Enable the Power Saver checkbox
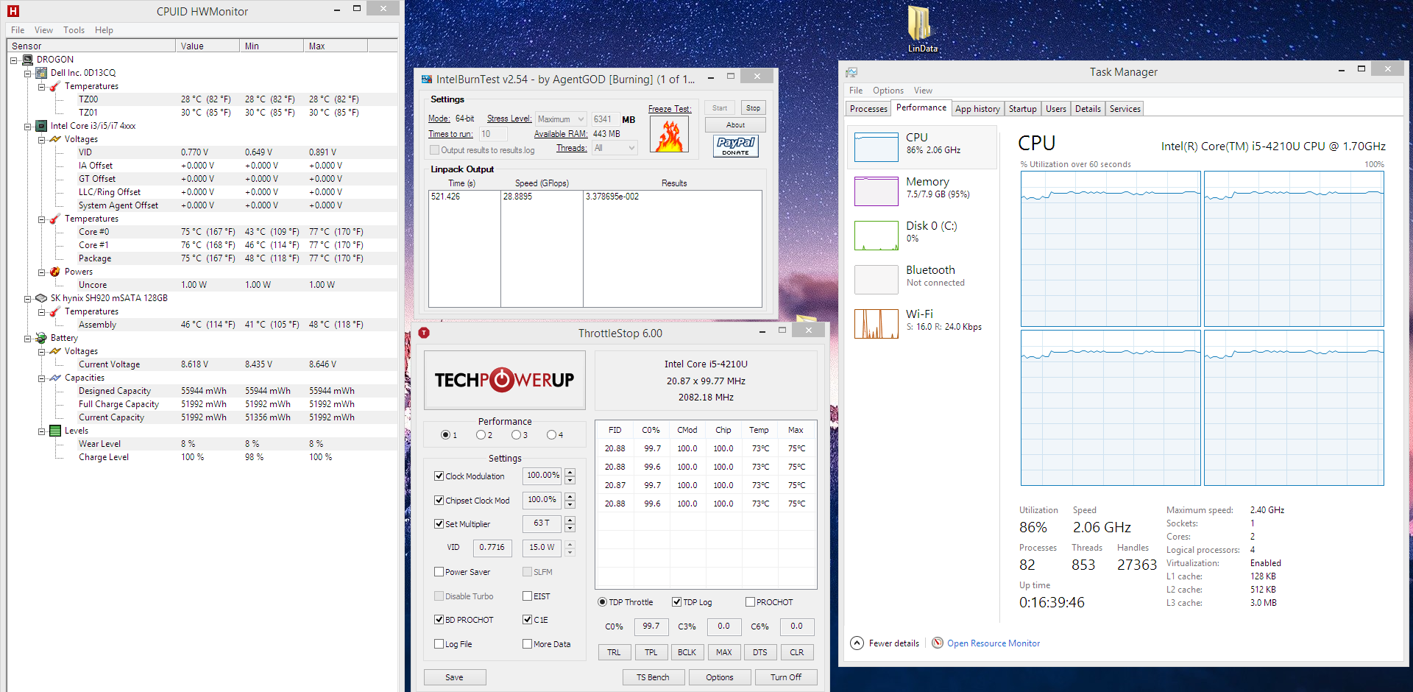 [x=439, y=572]
